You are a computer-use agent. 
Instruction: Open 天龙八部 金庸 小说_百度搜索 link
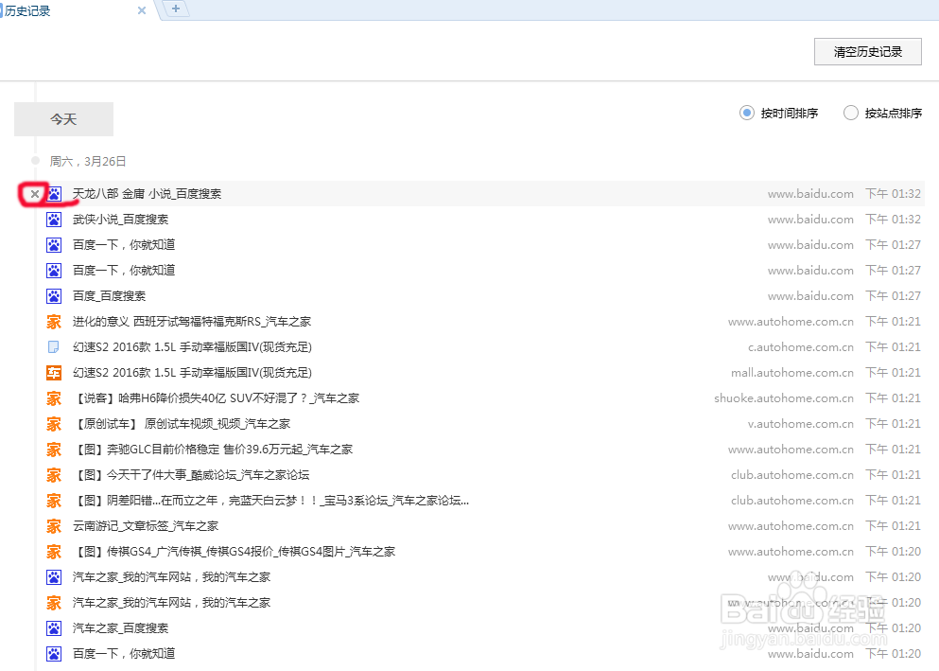click(147, 193)
